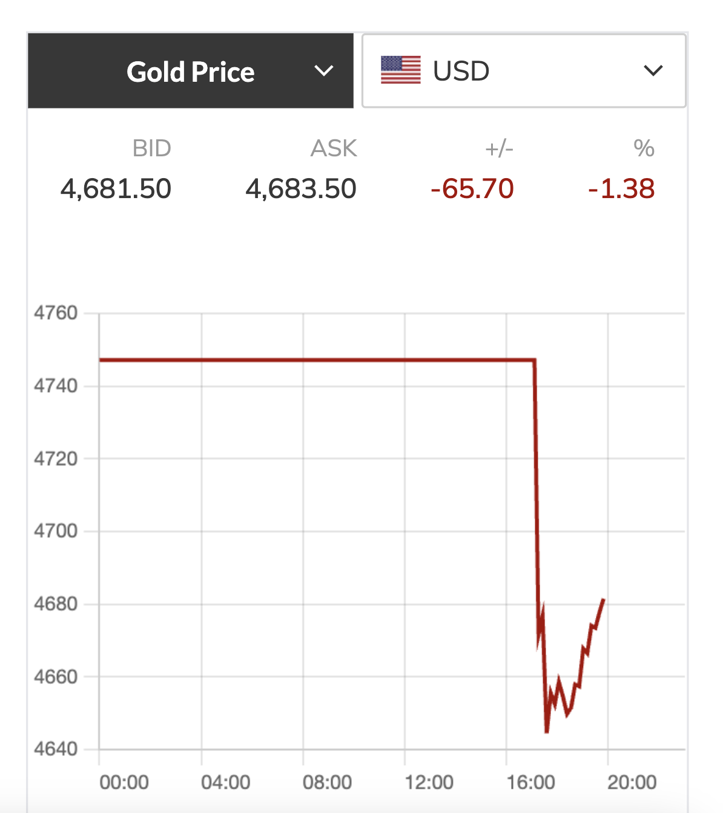This screenshot has height=813, width=723.
Task: Click the 4760 price axis label
Action: pyautogui.click(x=56, y=313)
